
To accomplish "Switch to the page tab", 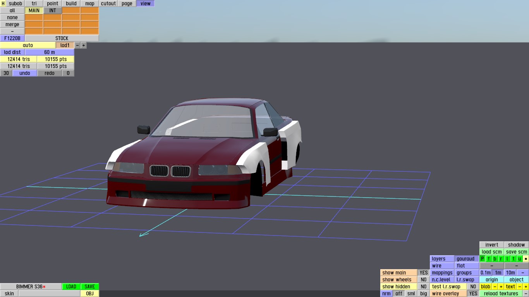I will pyautogui.click(x=127, y=3).
